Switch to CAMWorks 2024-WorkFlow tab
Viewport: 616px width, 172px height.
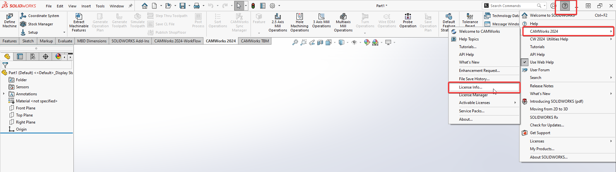[x=177, y=41]
